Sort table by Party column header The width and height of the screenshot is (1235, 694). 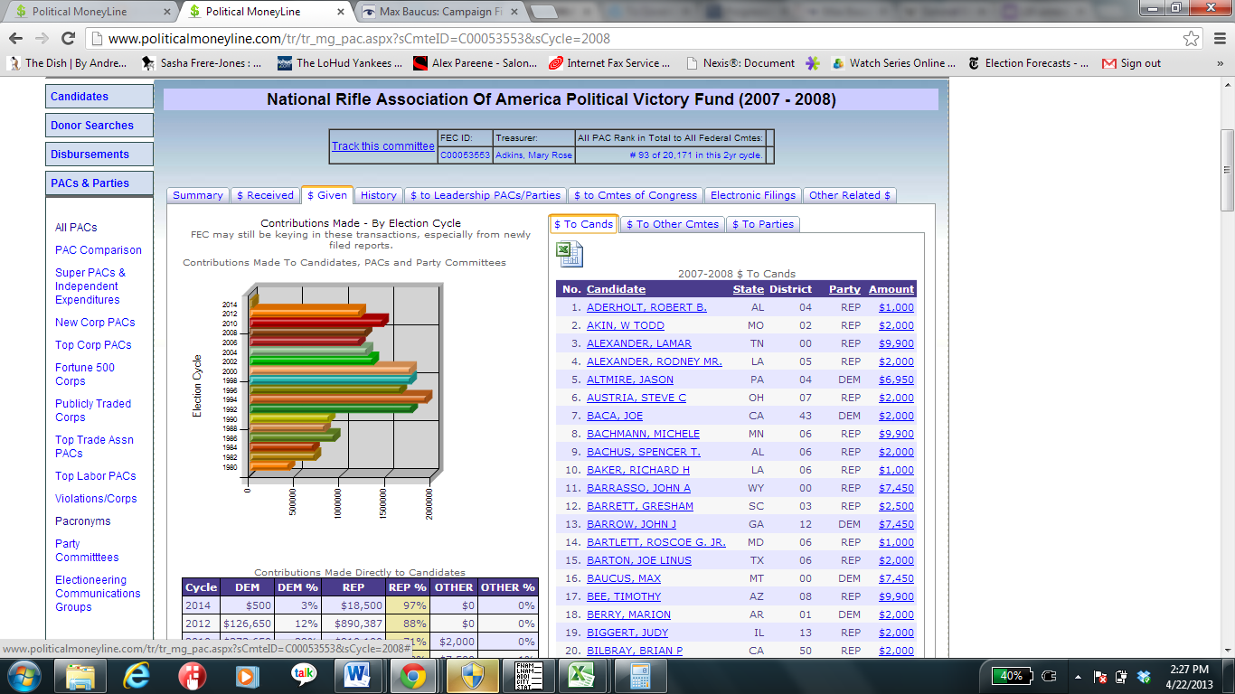point(844,289)
